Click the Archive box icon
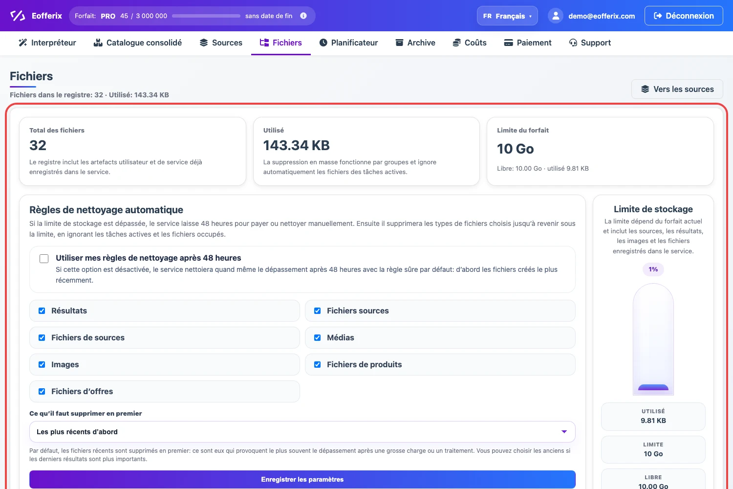The image size is (733, 489). tap(399, 43)
